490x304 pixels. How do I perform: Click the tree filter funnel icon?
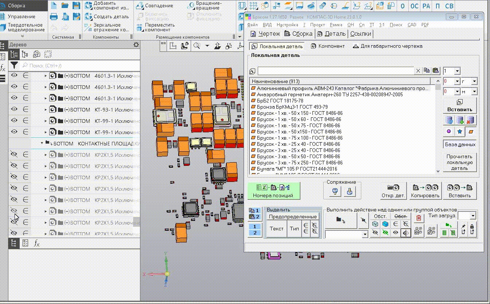click(14, 66)
